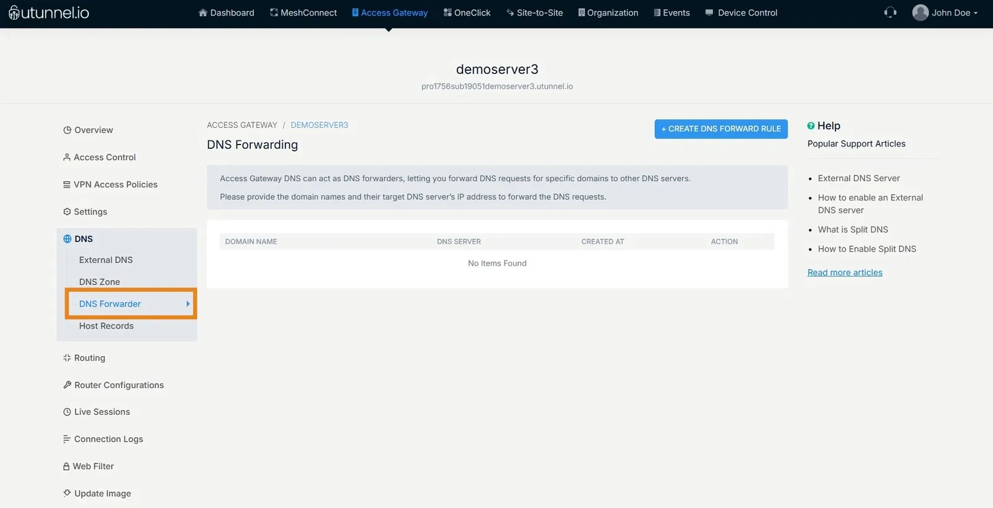Open the What is Split DNS article
The image size is (993, 508).
853,229
